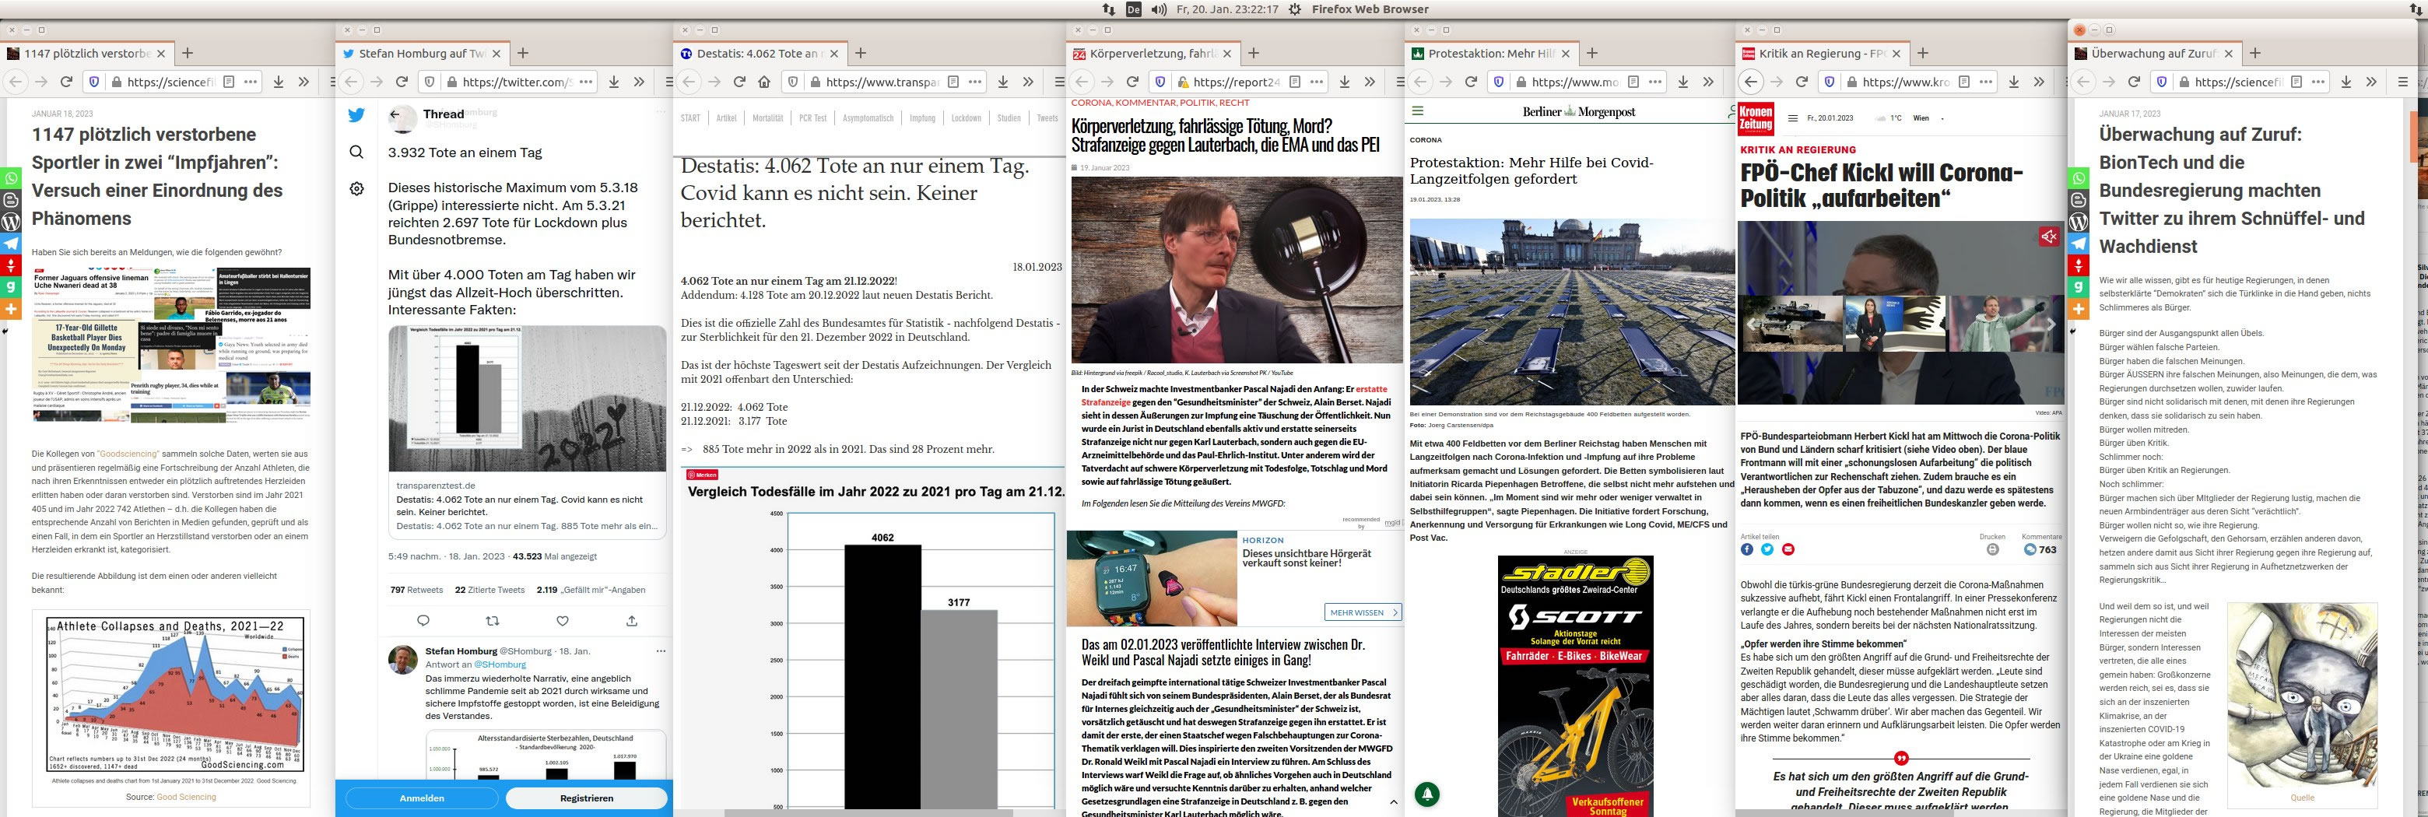
Task: Click the horizontal scrollbar below the Destatis chart
Action: (848, 812)
